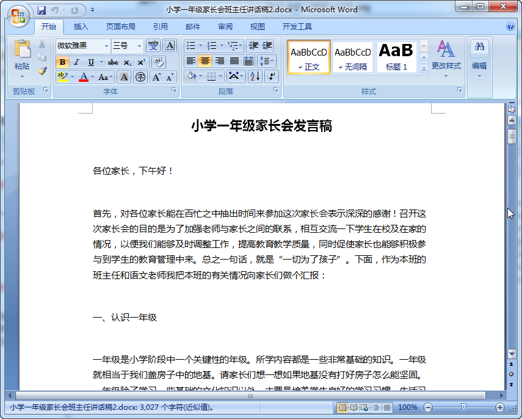Open font color dropdown arrow
Screen dimensions: 522x419
tap(93, 78)
